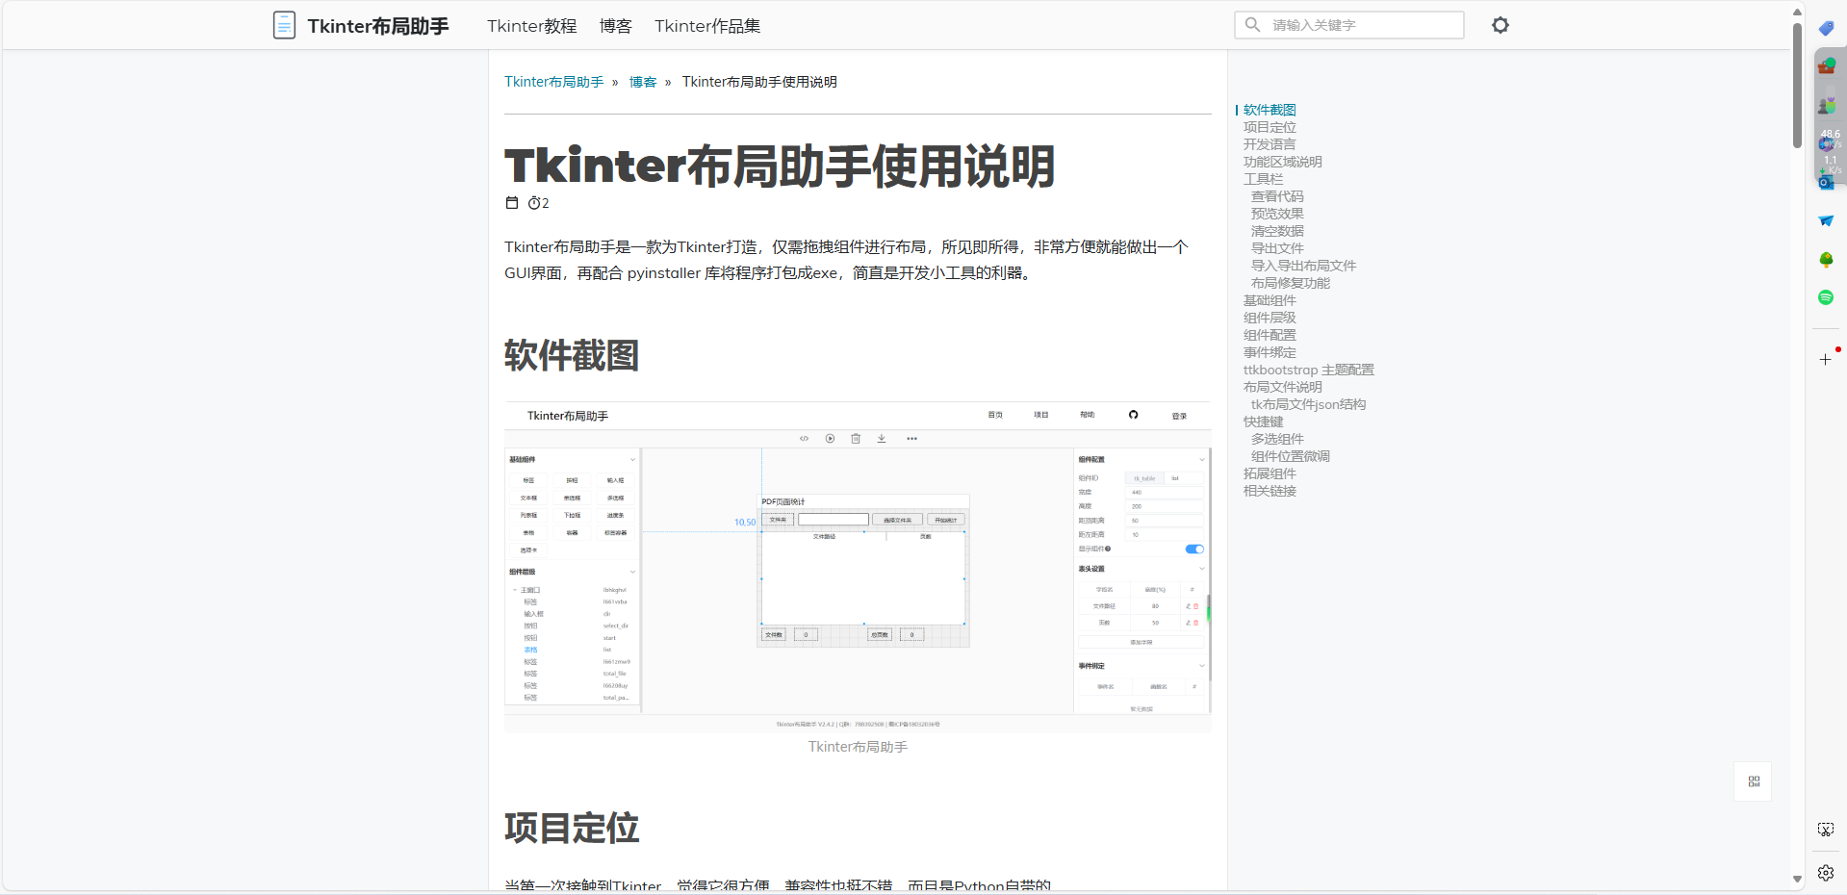Jump to 导出文件 in table of contents
Viewport: 1847px width, 895px height.
1277,248
